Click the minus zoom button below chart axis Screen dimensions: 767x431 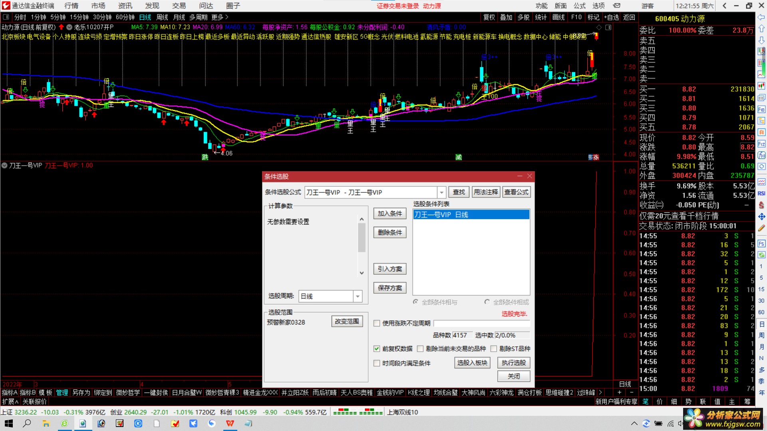pyautogui.click(x=632, y=393)
